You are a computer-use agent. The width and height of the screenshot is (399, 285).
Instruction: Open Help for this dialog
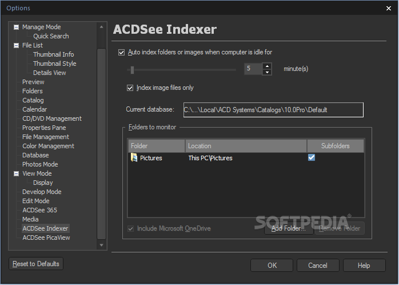click(x=364, y=266)
